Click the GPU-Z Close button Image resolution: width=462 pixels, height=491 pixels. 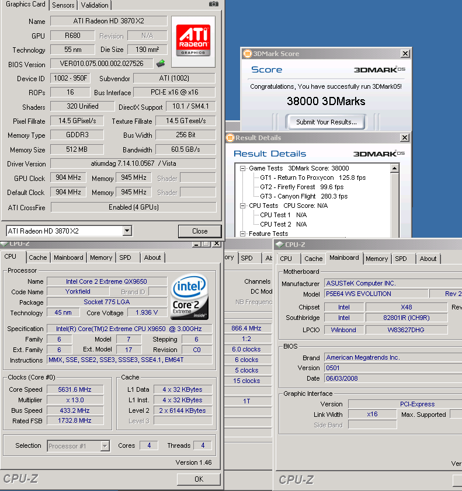(200, 231)
